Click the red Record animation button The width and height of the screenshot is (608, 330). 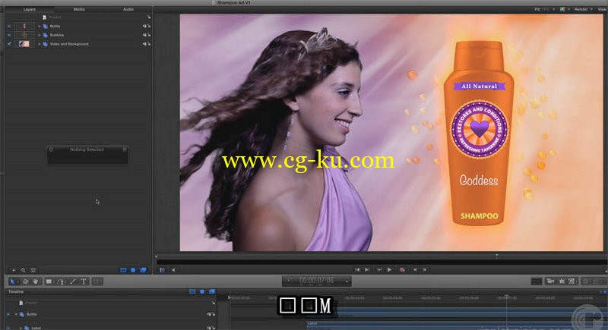coord(402,269)
